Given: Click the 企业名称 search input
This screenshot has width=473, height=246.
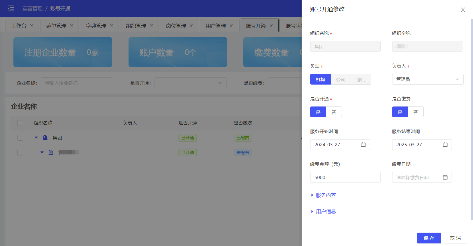Looking at the screenshot, I should (77, 83).
